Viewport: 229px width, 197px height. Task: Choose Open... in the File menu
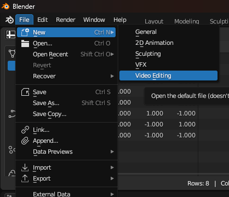[x=66, y=43]
